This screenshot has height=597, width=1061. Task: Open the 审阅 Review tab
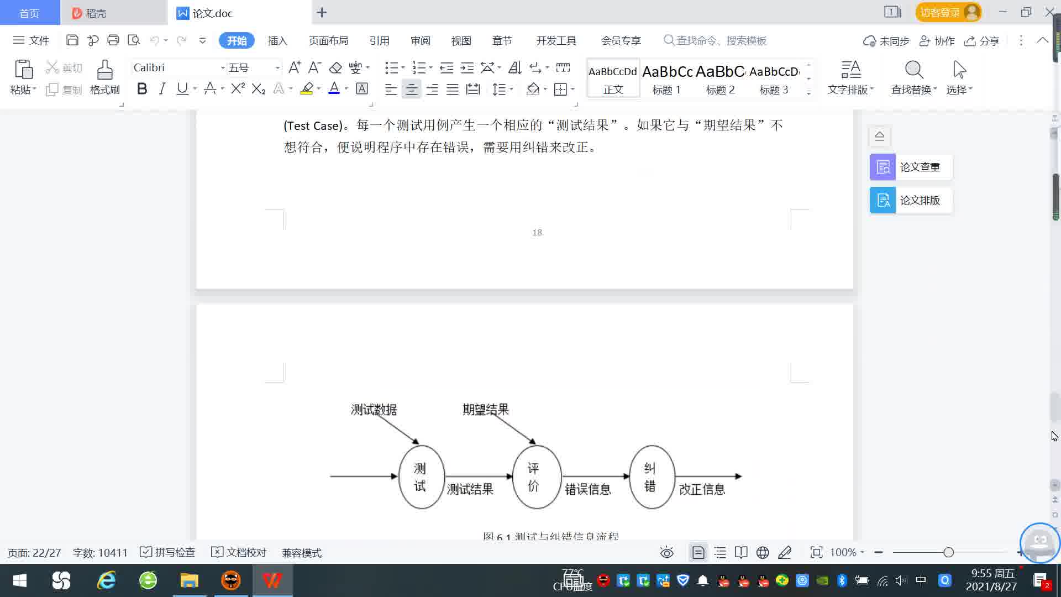click(x=420, y=40)
